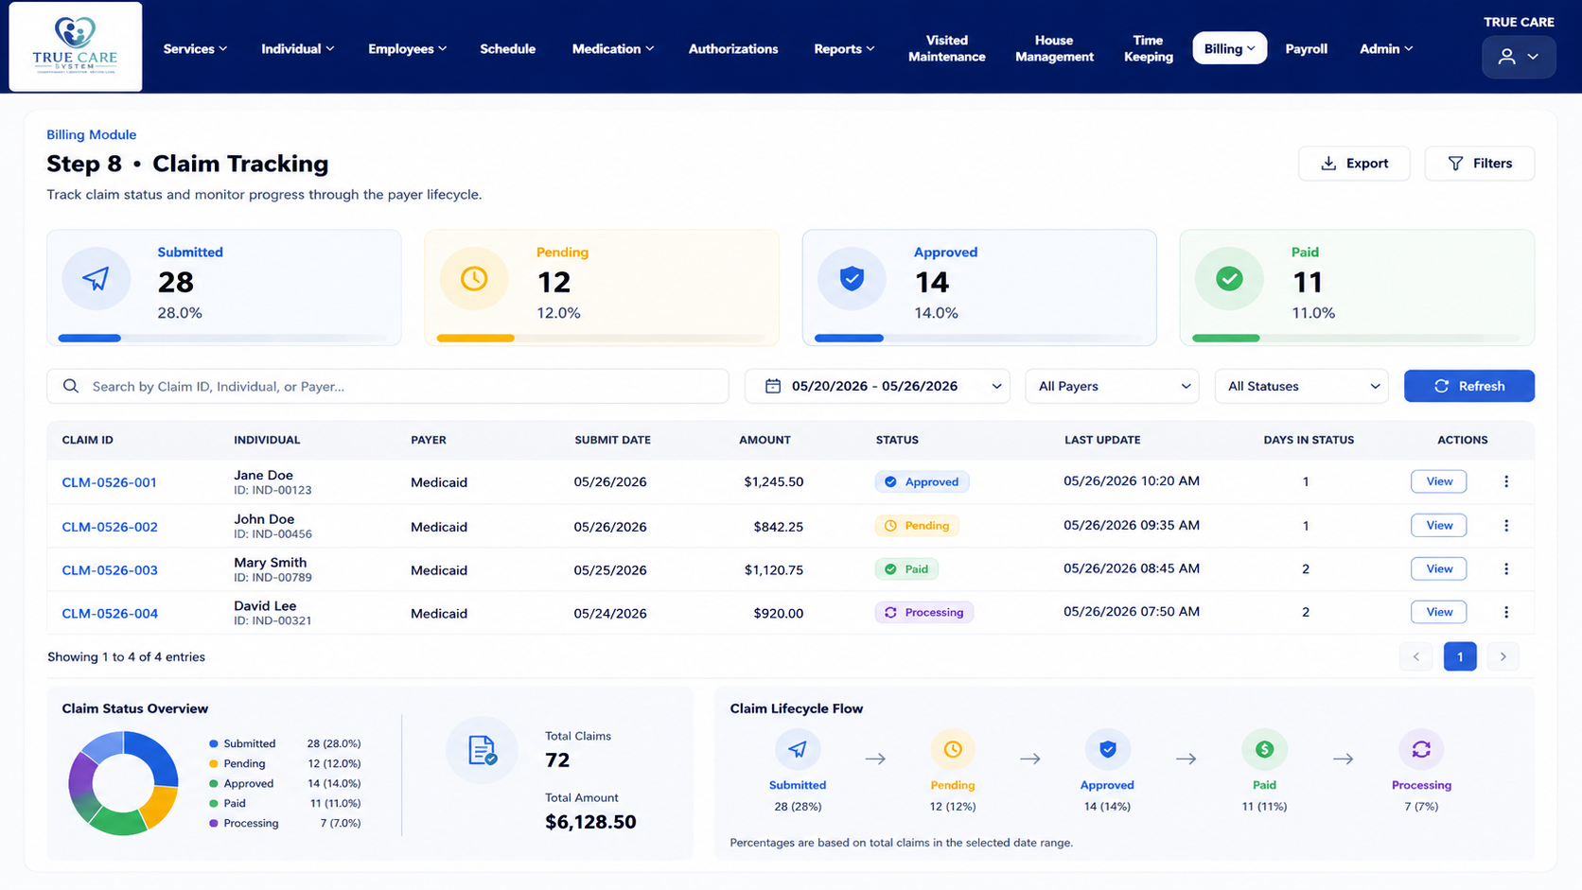Click the Submitted card progress bar
The width and height of the screenshot is (1582, 890).
point(223,338)
